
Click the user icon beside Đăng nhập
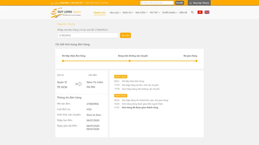point(190,3)
